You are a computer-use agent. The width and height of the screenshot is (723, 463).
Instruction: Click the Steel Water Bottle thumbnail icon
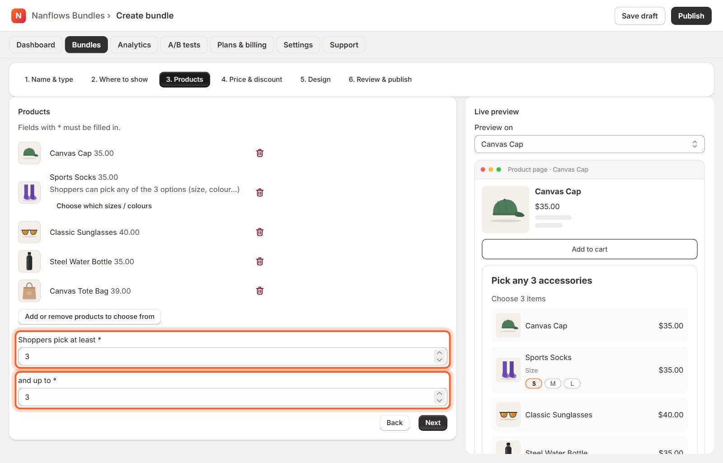click(29, 262)
